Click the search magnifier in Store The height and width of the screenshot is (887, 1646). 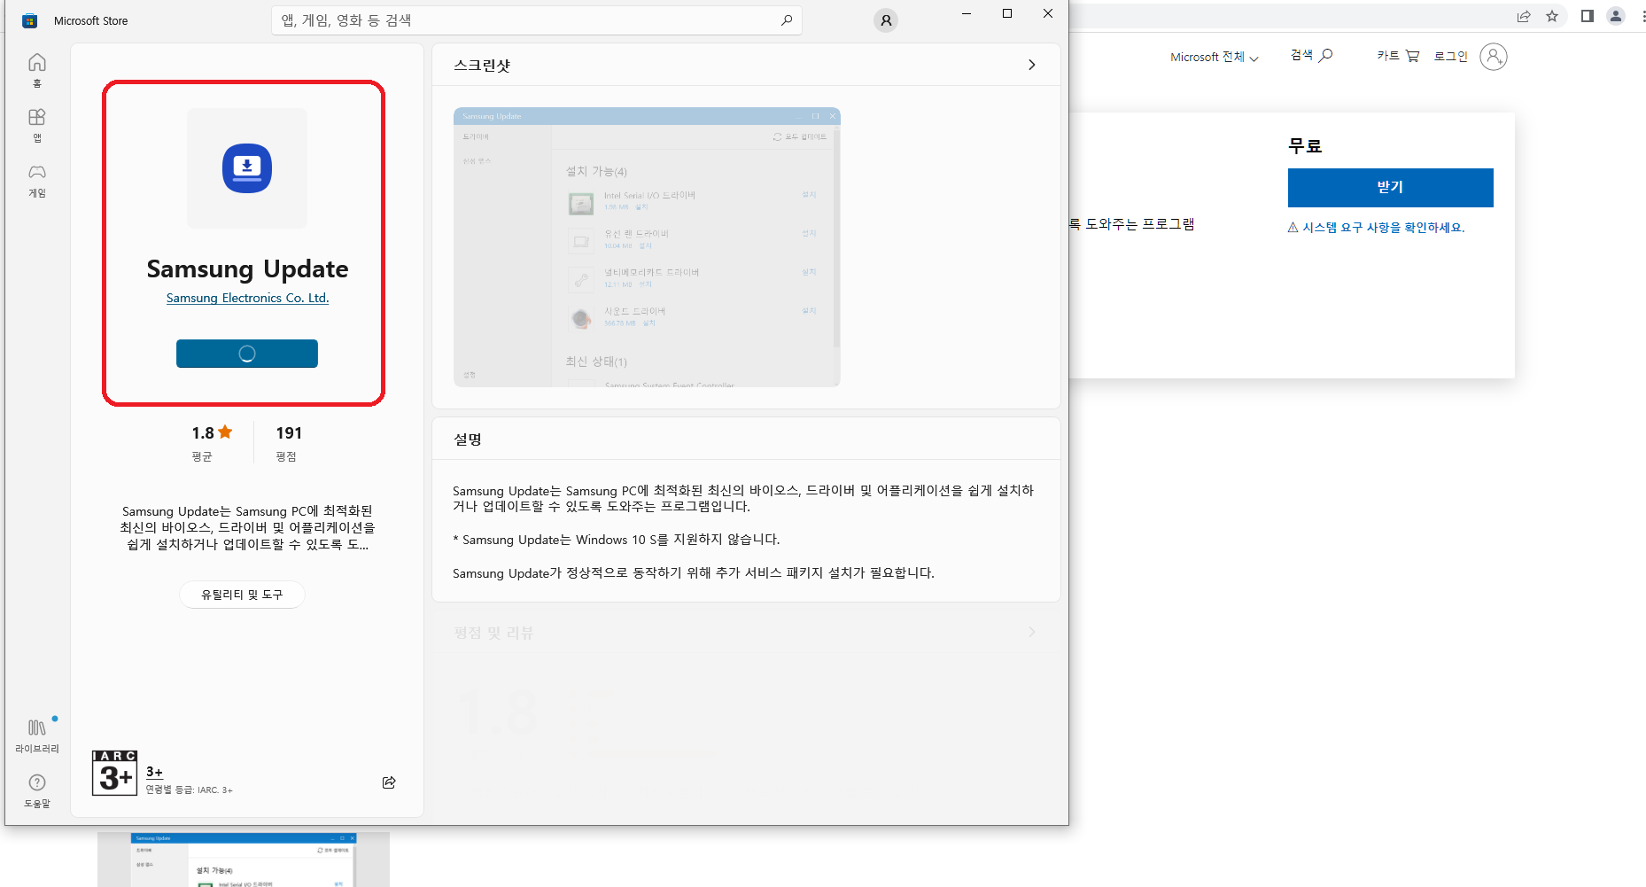787,19
